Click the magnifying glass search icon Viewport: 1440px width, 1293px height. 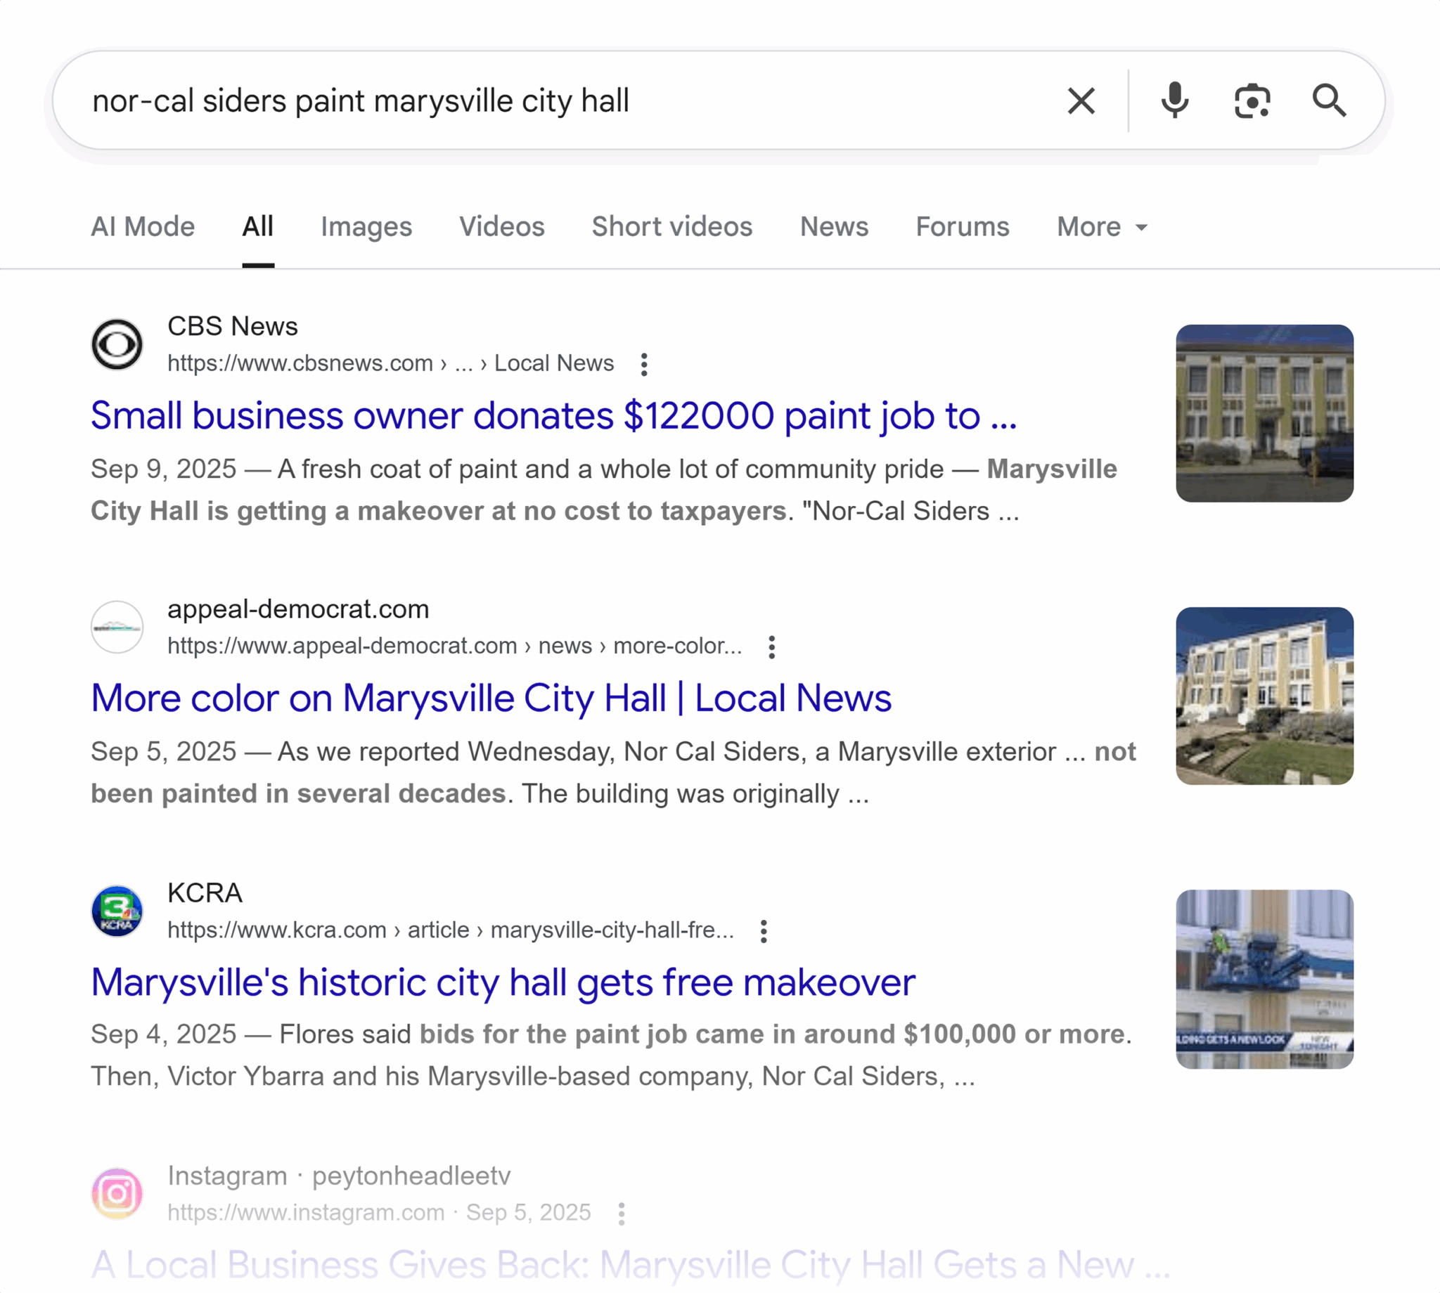click(1330, 100)
